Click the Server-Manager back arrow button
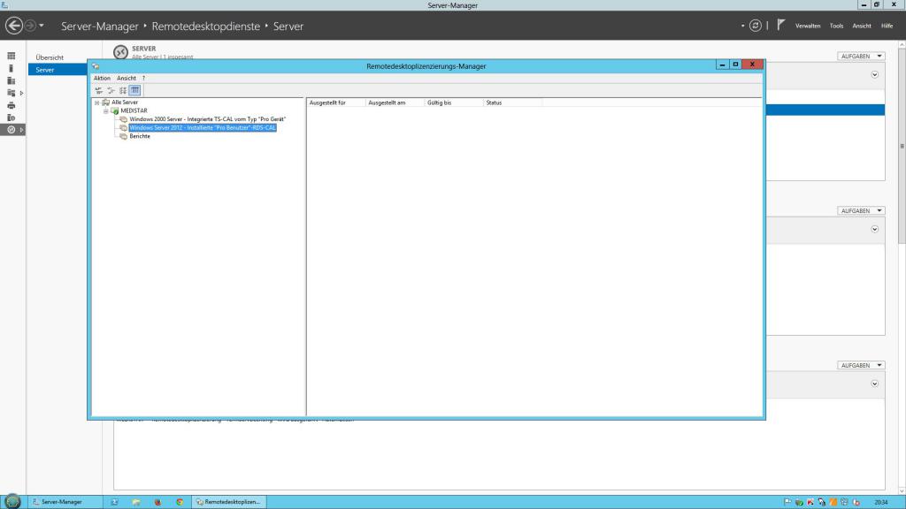Image resolution: width=906 pixels, height=509 pixels. [14, 26]
